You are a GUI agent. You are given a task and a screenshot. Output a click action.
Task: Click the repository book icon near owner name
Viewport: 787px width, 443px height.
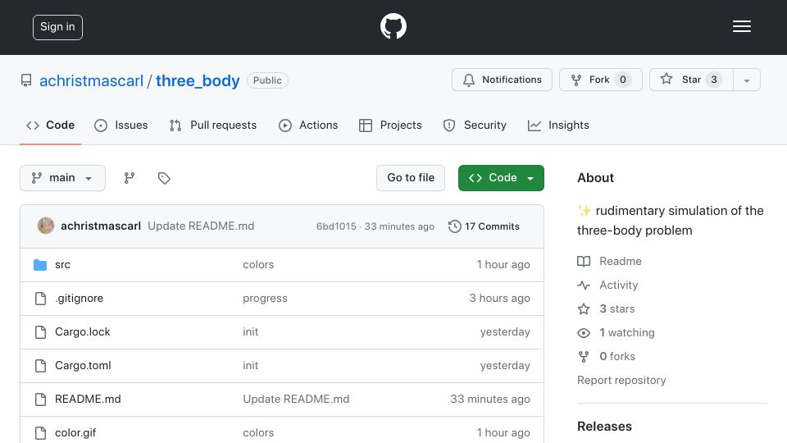pyautogui.click(x=26, y=80)
